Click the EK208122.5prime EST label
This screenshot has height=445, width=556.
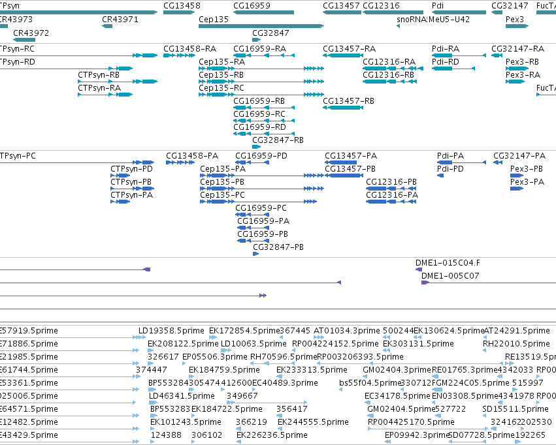pos(183,344)
